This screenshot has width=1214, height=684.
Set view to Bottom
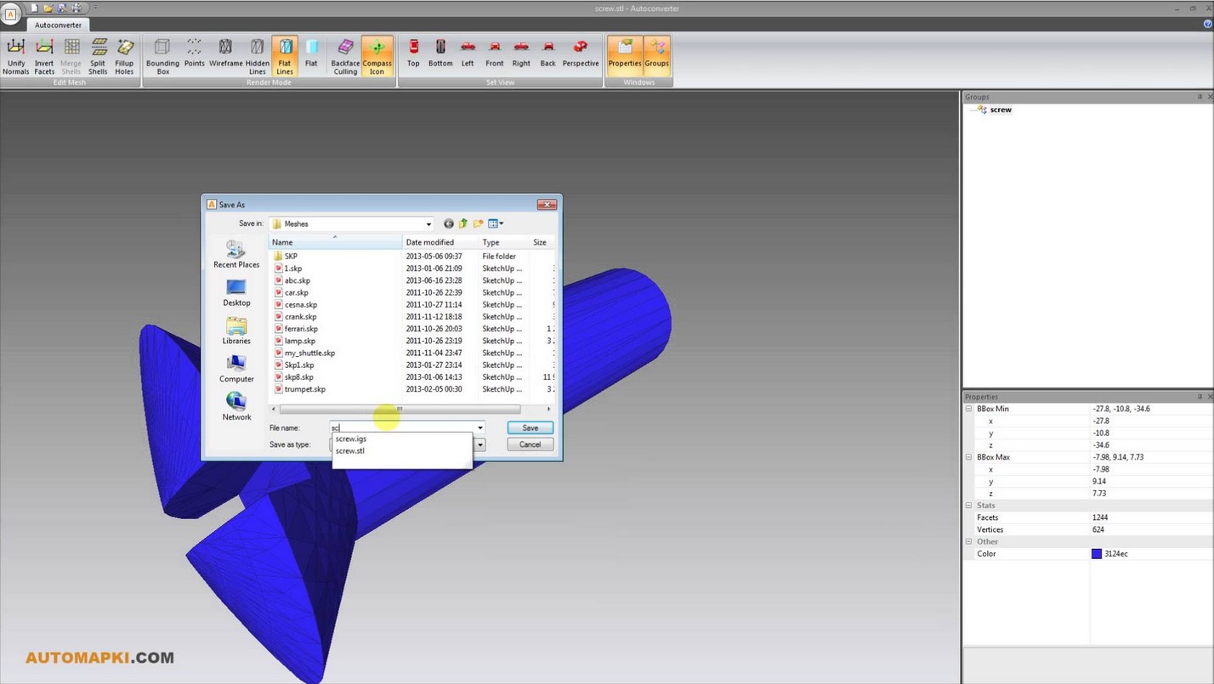click(440, 53)
